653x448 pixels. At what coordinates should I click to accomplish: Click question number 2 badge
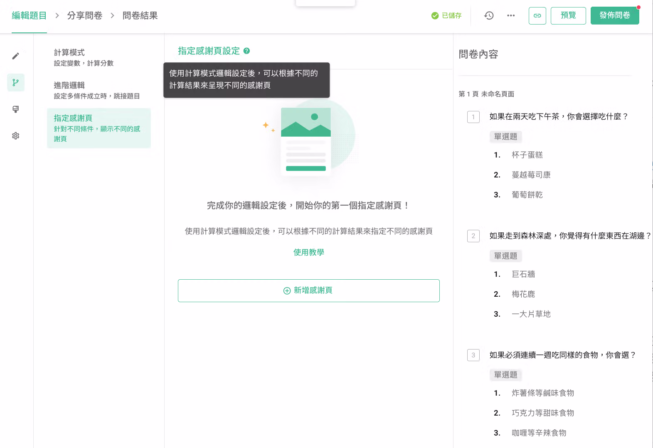[473, 236]
